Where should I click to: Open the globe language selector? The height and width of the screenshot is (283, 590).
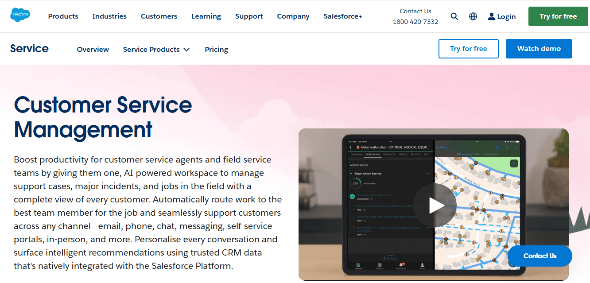tap(473, 16)
